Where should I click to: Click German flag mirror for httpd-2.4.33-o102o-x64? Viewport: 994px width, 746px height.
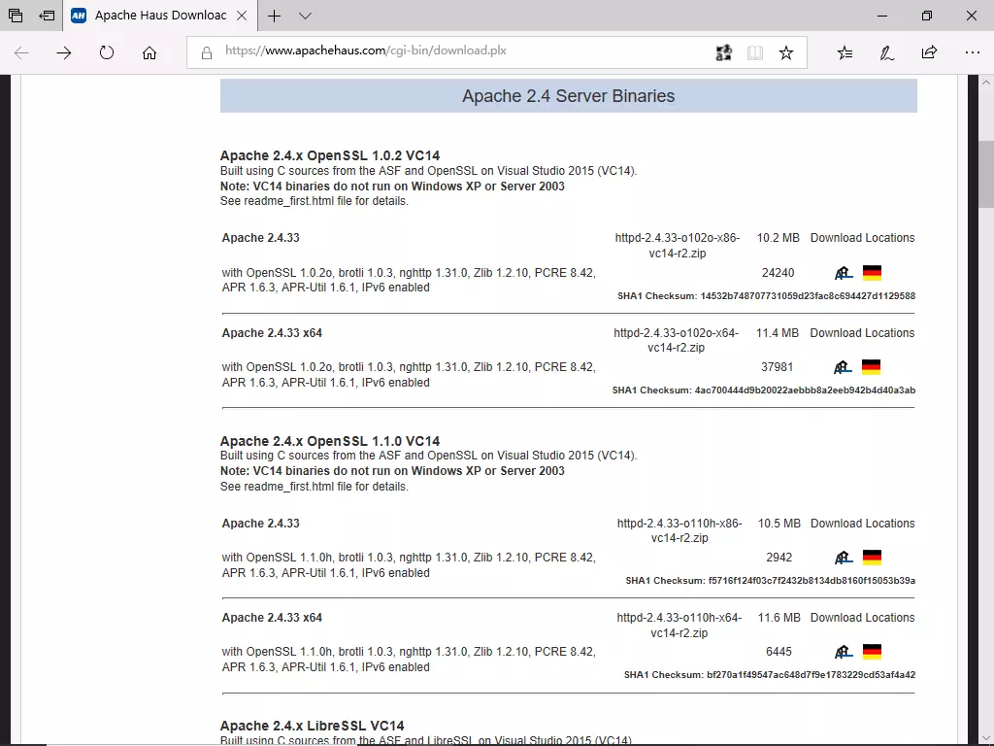pyautogui.click(x=871, y=366)
